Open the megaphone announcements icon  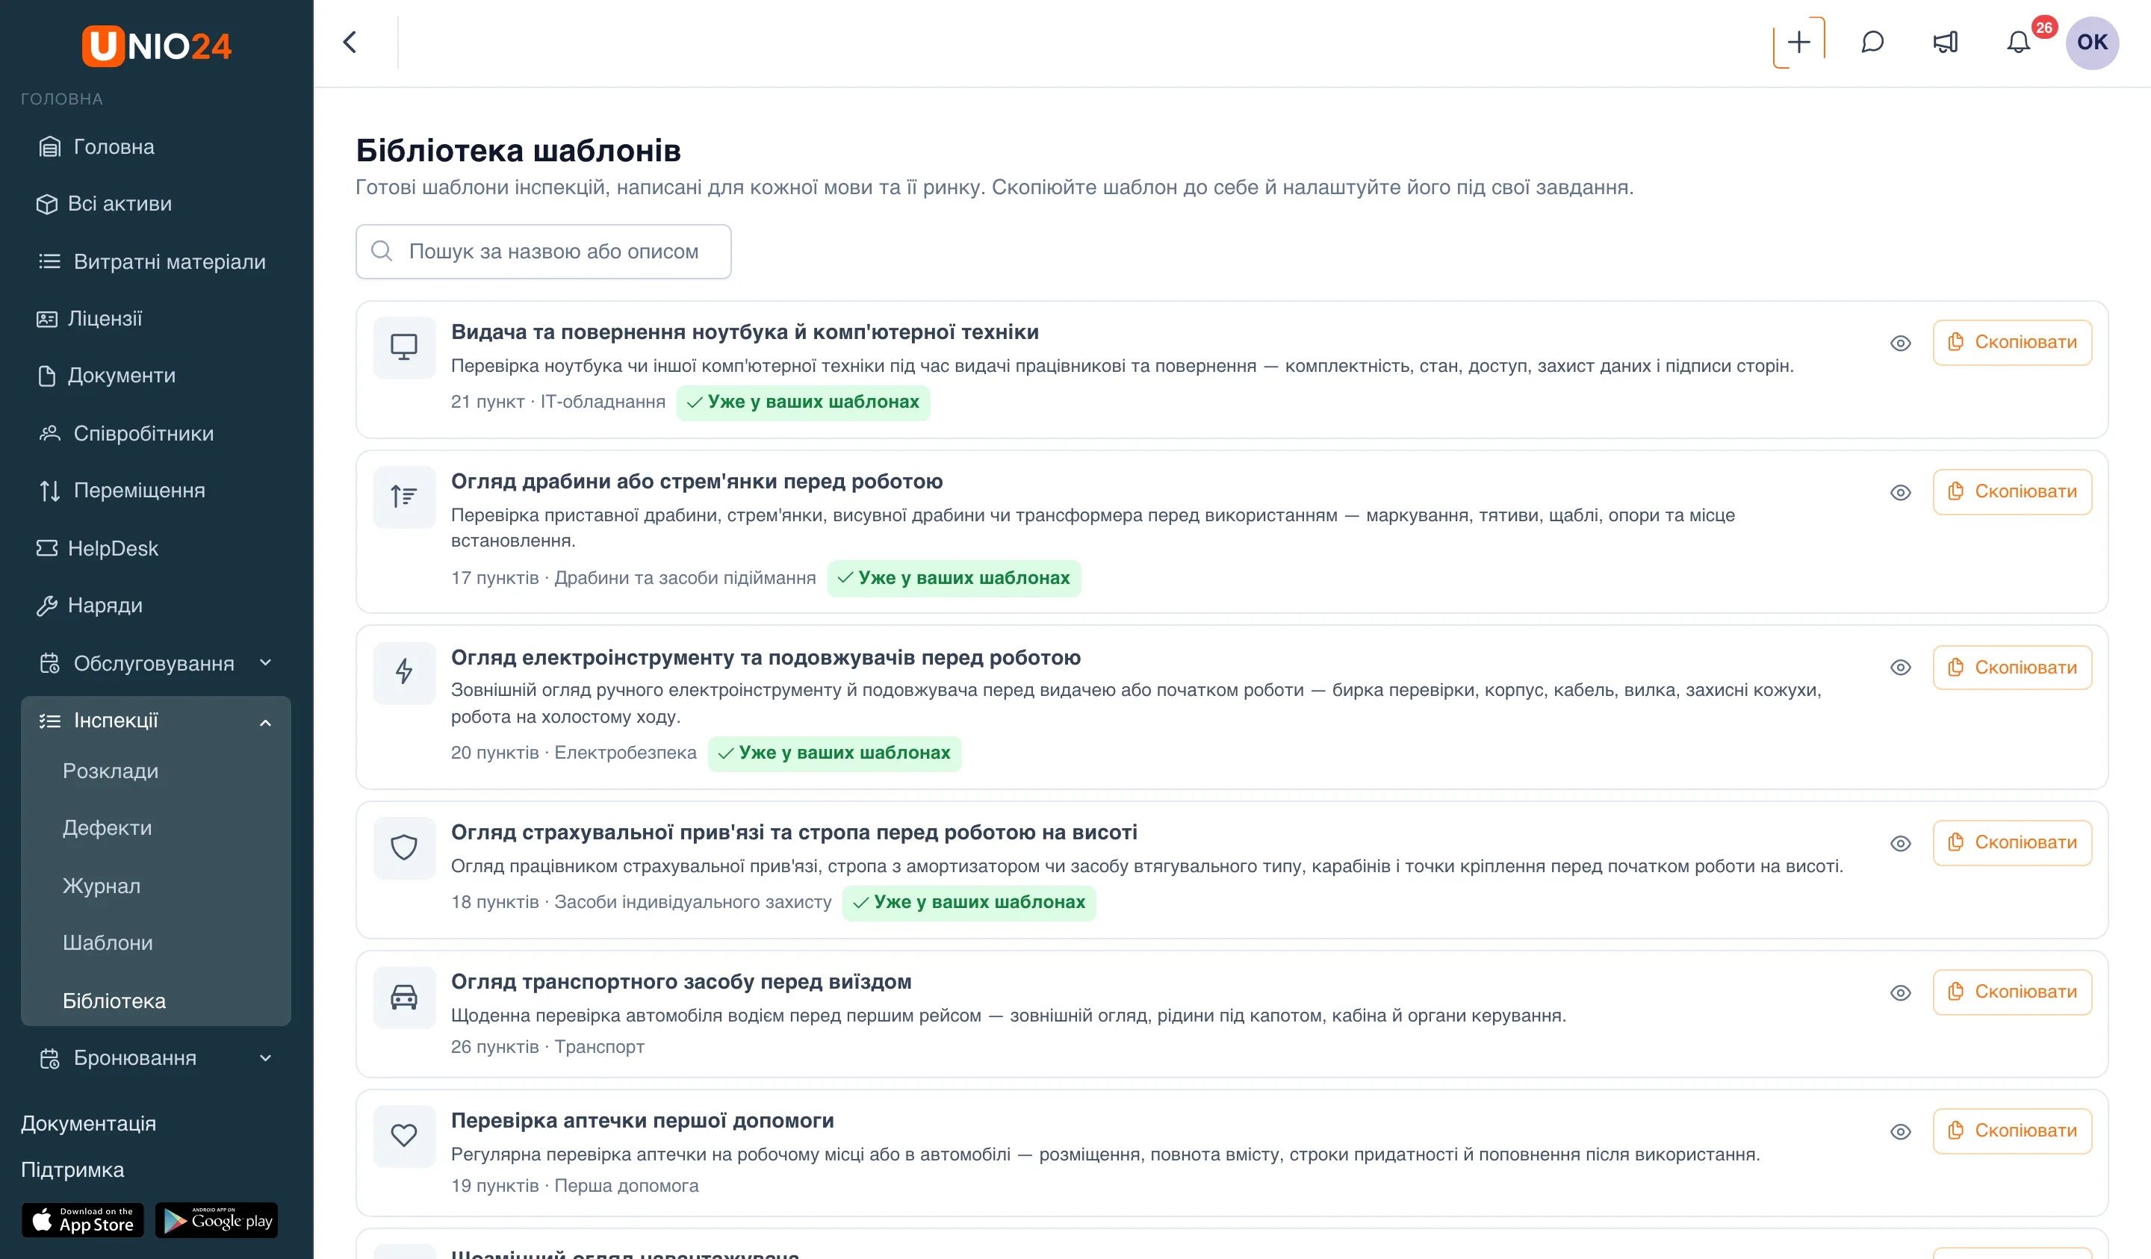click(1946, 43)
